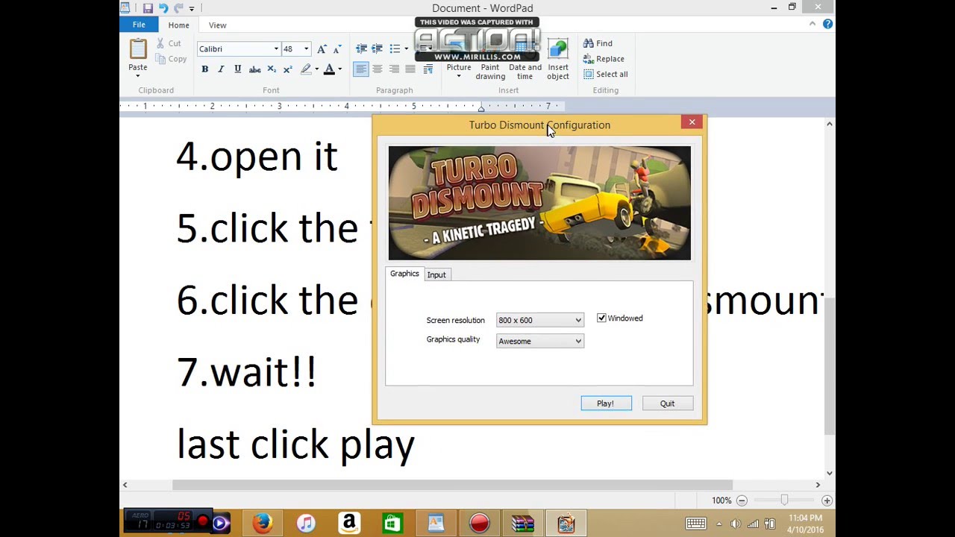Click the Undo arrow in quick access toolbar
Viewport: 955px width, 537px height.
(163, 8)
